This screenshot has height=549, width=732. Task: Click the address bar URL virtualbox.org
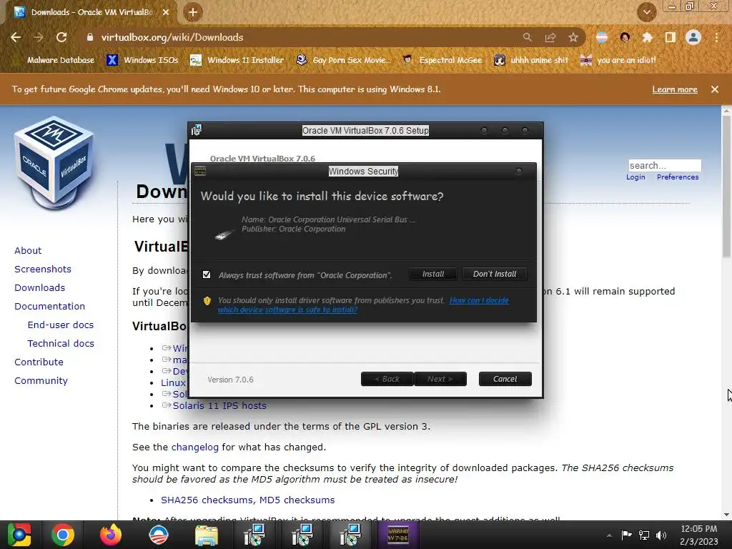pyautogui.click(x=172, y=37)
